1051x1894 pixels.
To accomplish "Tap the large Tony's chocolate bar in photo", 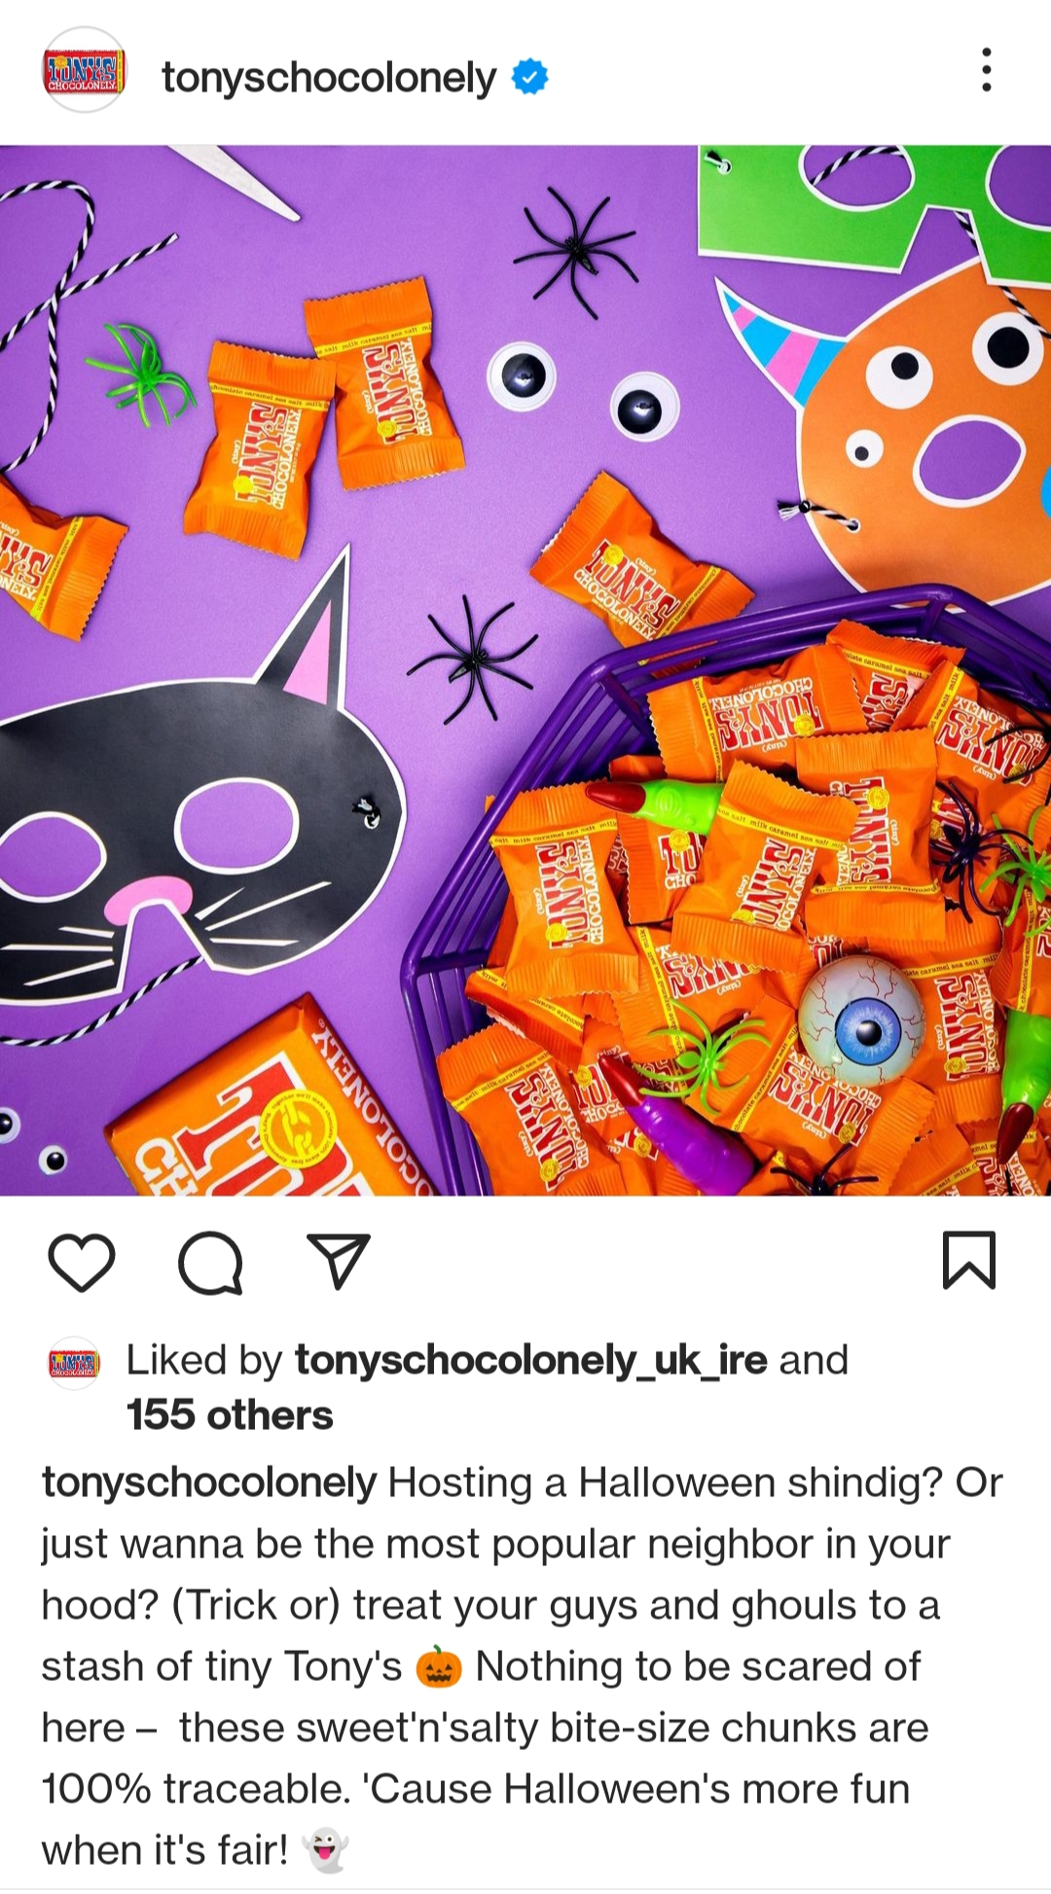I will click(272, 1109).
